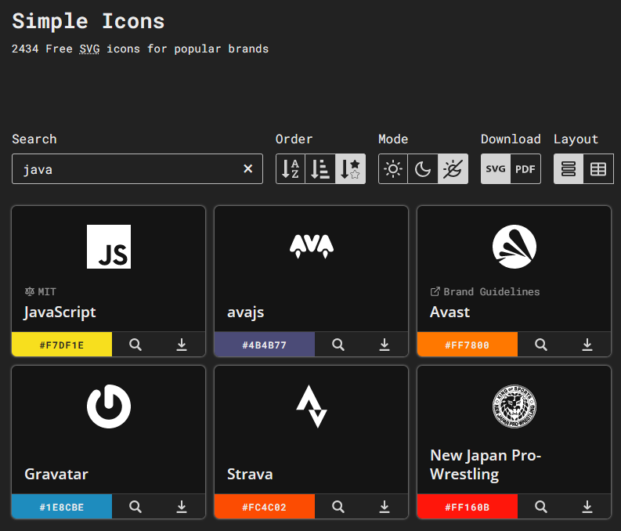Copy avajs color #4B4B77
The image size is (621, 531).
tap(265, 345)
